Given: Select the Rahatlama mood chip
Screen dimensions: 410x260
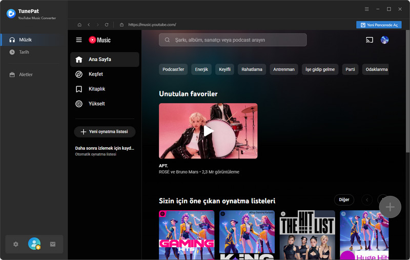Looking at the screenshot, I should pyautogui.click(x=252, y=69).
